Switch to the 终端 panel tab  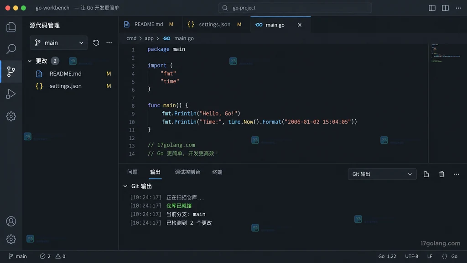point(217,172)
